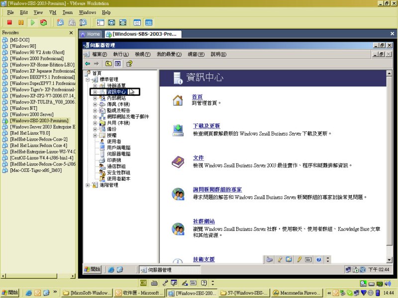Click the purple book icon beside 文件

(x=178, y=162)
